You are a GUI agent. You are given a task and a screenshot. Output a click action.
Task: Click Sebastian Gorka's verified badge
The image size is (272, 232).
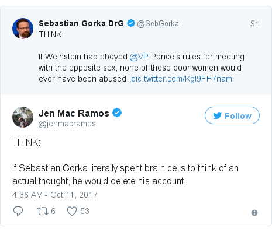131,23
